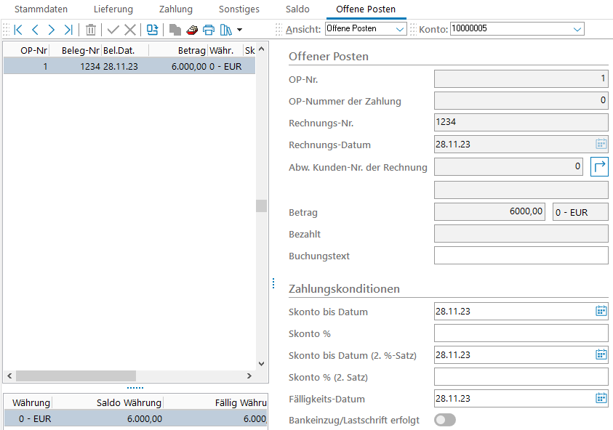Screen dimensions: 613x430
Task: Open the Ansicht dropdown
Action: pyautogui.click(x=365, y=29)
